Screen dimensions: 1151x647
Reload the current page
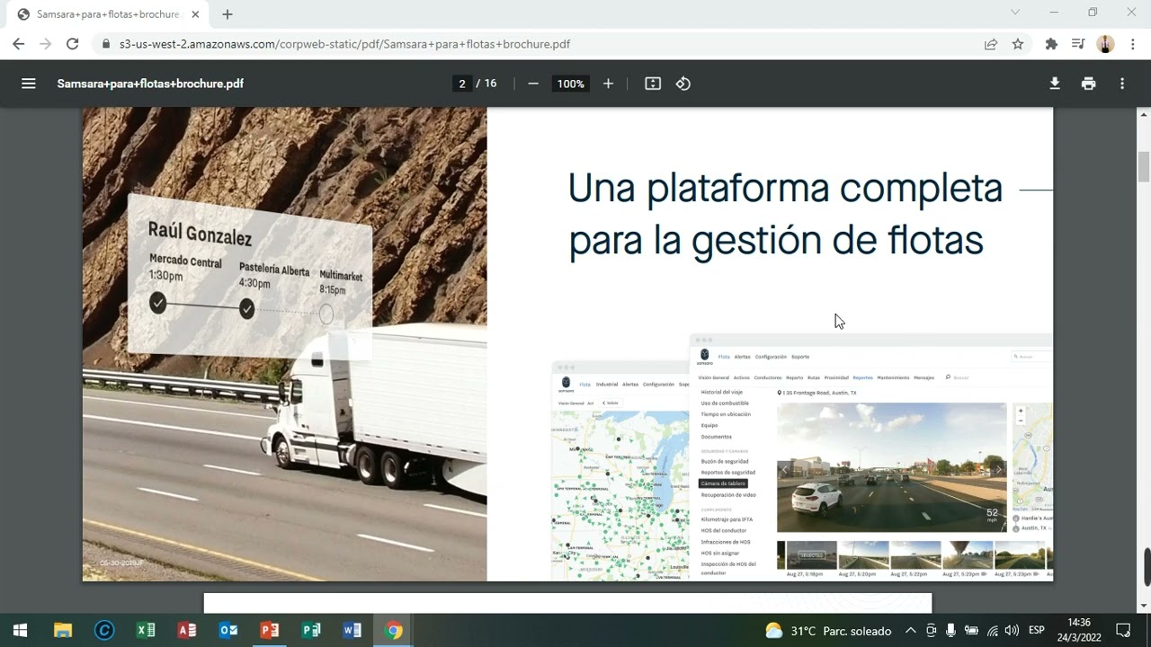point(73,44)
